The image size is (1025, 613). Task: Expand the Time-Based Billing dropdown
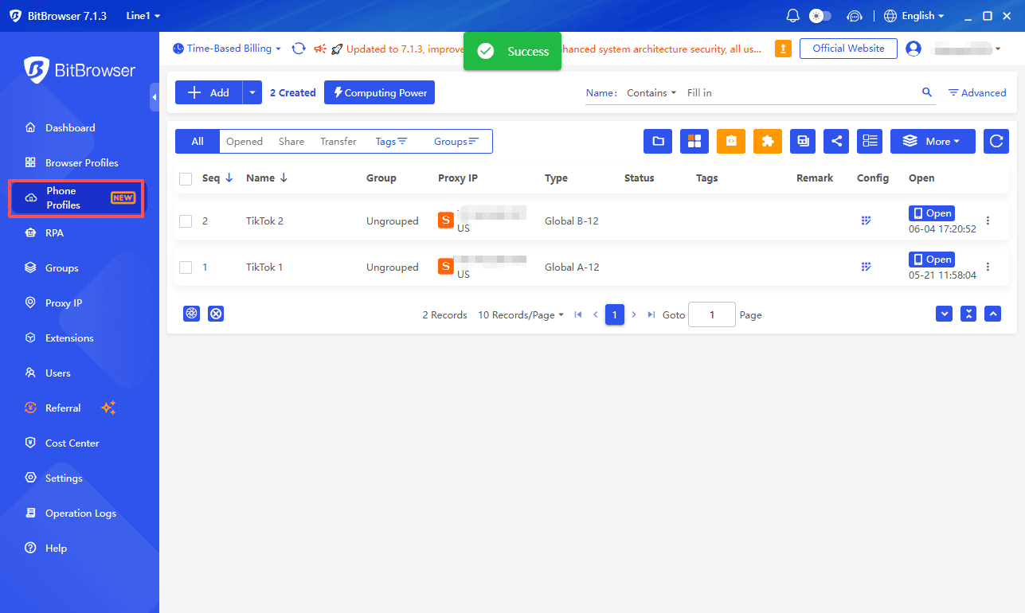[x=227, y=49]
